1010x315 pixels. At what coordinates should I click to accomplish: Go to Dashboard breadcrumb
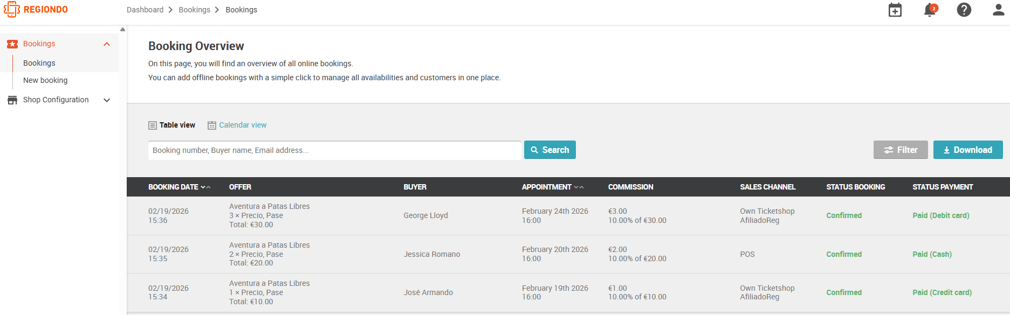pos(145,10)
